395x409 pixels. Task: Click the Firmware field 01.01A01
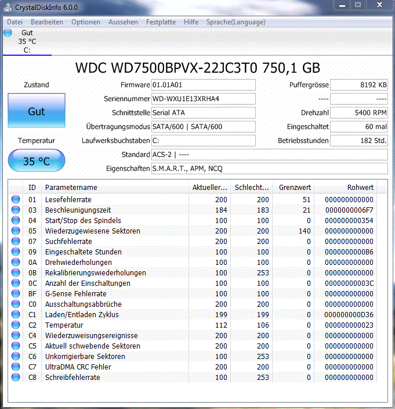[204, 85]
